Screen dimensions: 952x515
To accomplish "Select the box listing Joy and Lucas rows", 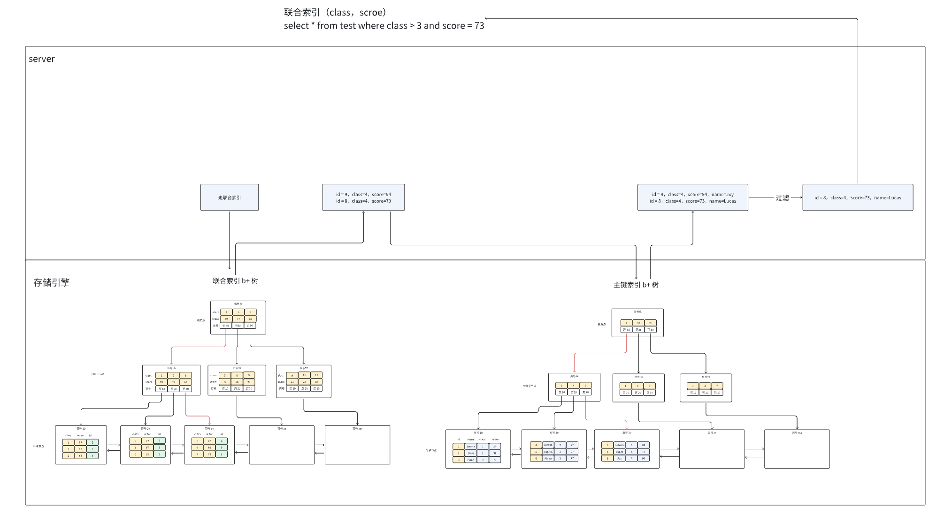I will [x=692, y=197].
